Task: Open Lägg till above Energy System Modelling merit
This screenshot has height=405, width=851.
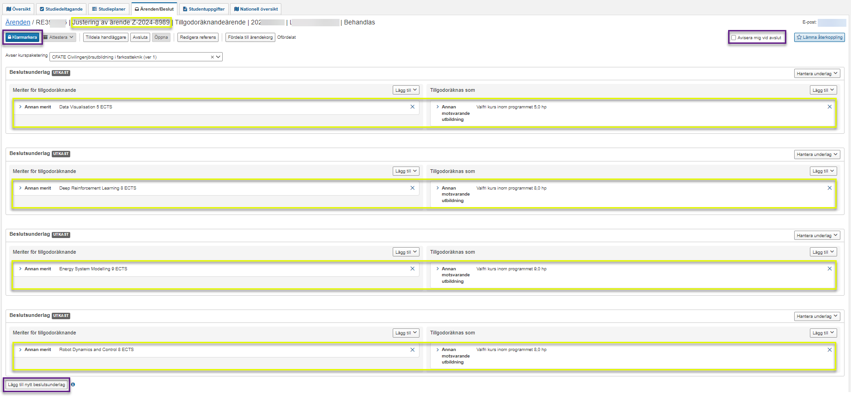Action: (x=406, y=252)
